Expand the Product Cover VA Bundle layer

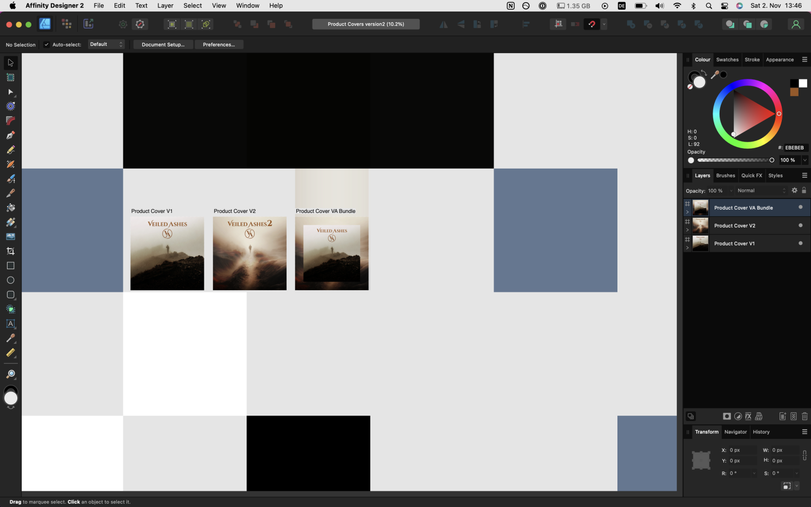(x=687, y=212)
